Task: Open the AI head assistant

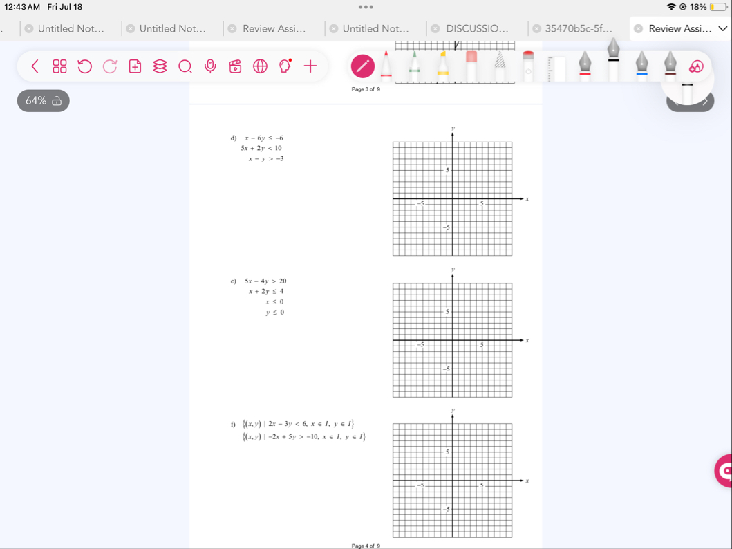Action: click(285, 66)
